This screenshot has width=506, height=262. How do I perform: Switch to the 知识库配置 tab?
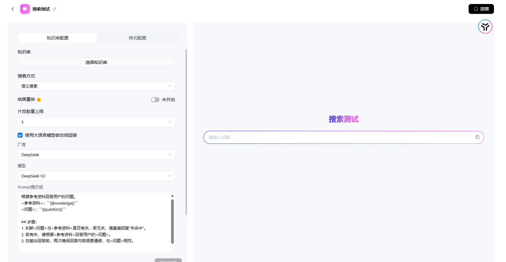[x=58, y=38]
